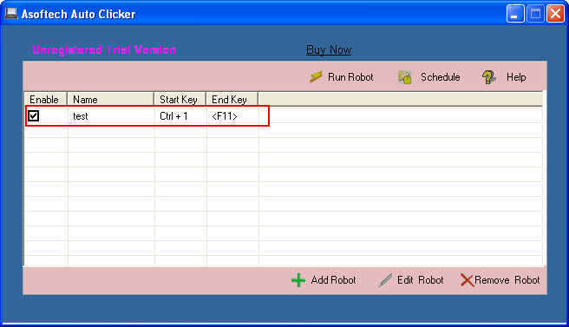This screenshot has width=569, height=327.
Task: Open the Buy Now link
Action: (329, 49)
